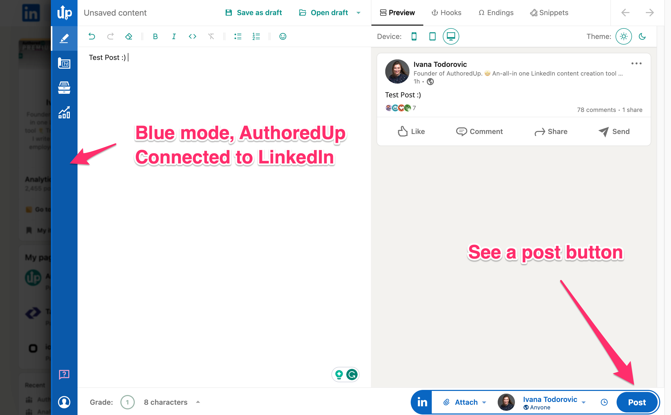Image resolution: width=671 pixels, height=415 pixels.
Task: Select the bulleted list icon
Action: 238,37
